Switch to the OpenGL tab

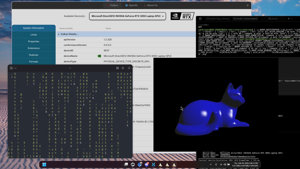point(131,5)
